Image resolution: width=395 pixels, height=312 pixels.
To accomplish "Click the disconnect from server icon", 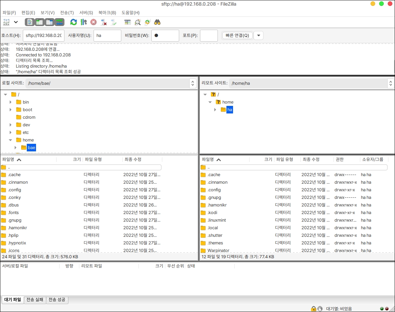I will point(103,22).
